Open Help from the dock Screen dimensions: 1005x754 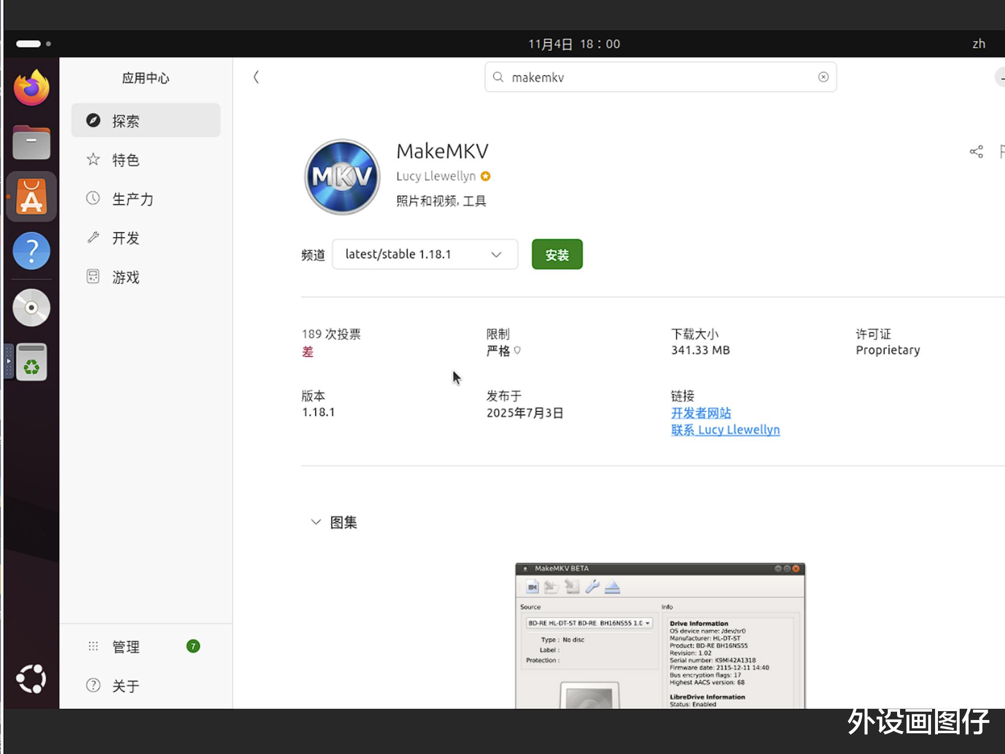point(32,251)
